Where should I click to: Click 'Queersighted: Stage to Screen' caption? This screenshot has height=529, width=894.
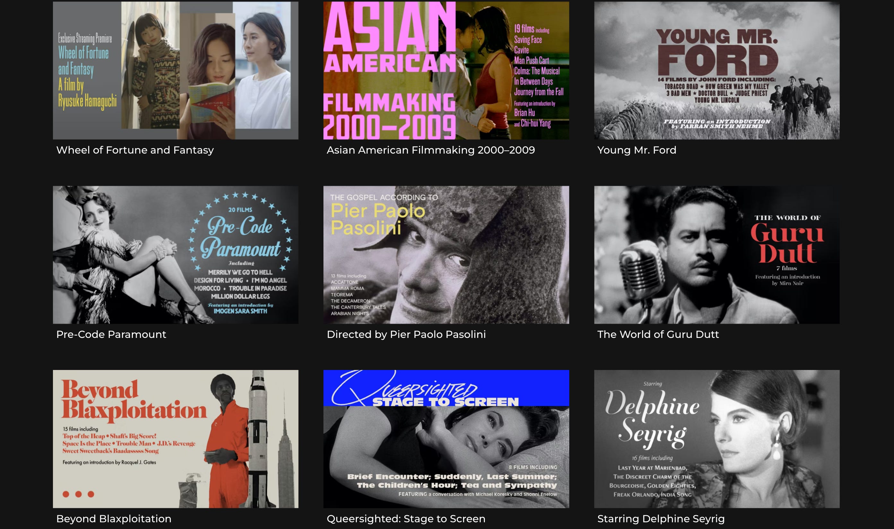coord(406,519)
